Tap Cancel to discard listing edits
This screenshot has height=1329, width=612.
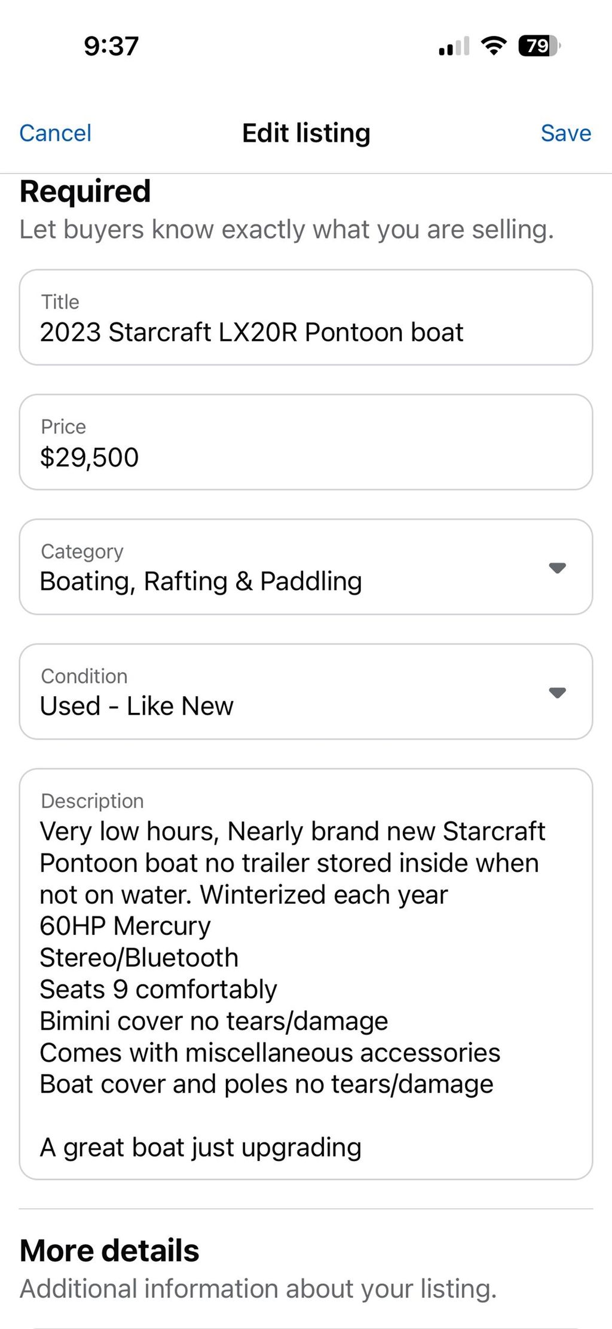click(x=55, y=133)
